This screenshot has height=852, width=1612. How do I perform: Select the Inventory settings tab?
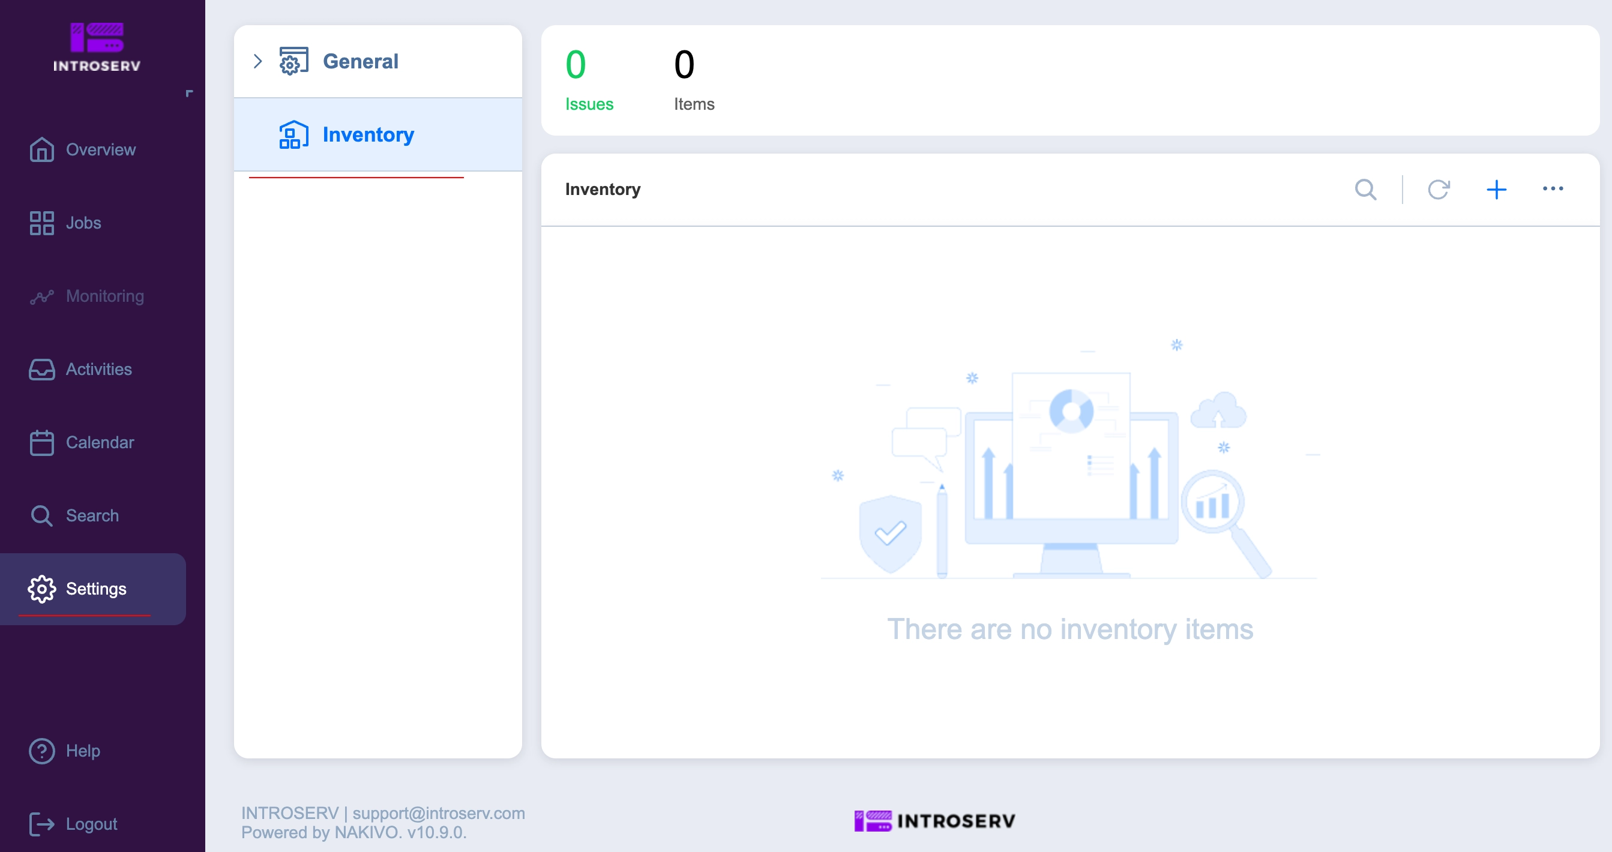378,134
